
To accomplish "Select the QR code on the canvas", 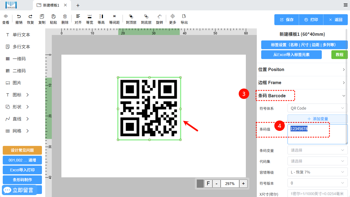I will pyautogui.click(x=149, y=109).
